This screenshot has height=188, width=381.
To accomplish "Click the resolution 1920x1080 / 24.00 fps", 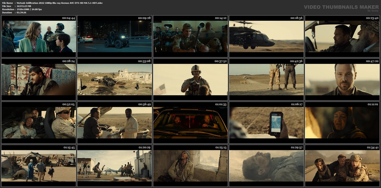I will coord(29,9).
